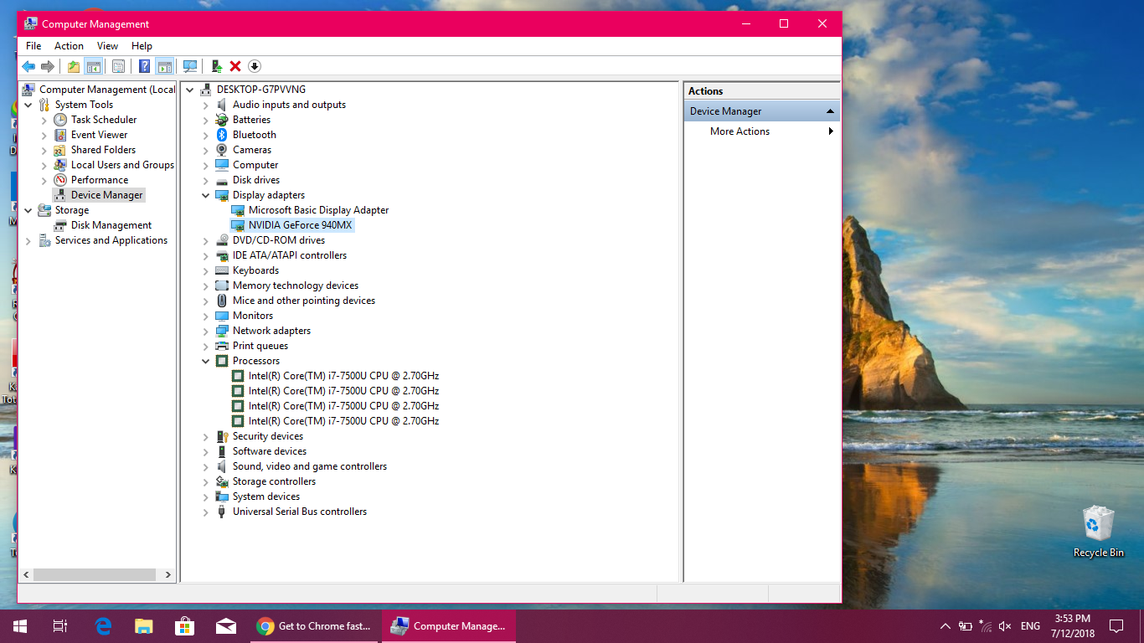Click the Forward arrow toolbar icon

tap(48, 66)
